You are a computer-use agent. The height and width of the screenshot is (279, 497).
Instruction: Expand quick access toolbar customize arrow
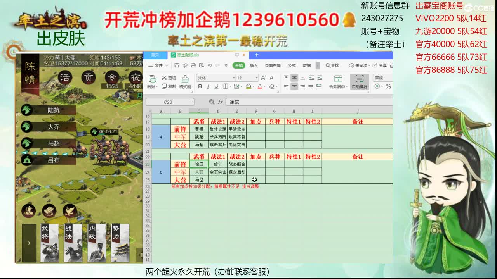pos(227,65)
